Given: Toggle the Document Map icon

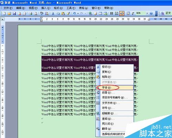Looking at the screenshot, I should tap(128, 13).
